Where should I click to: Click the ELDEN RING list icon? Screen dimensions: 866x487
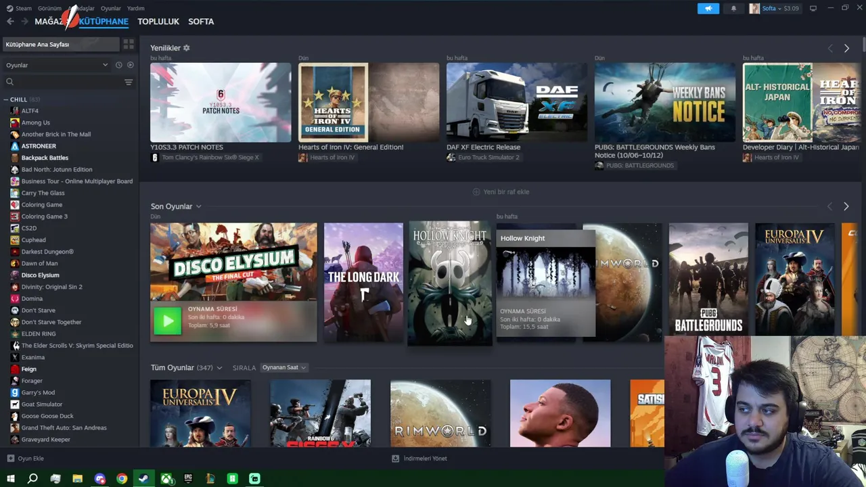tap(15, 334)
